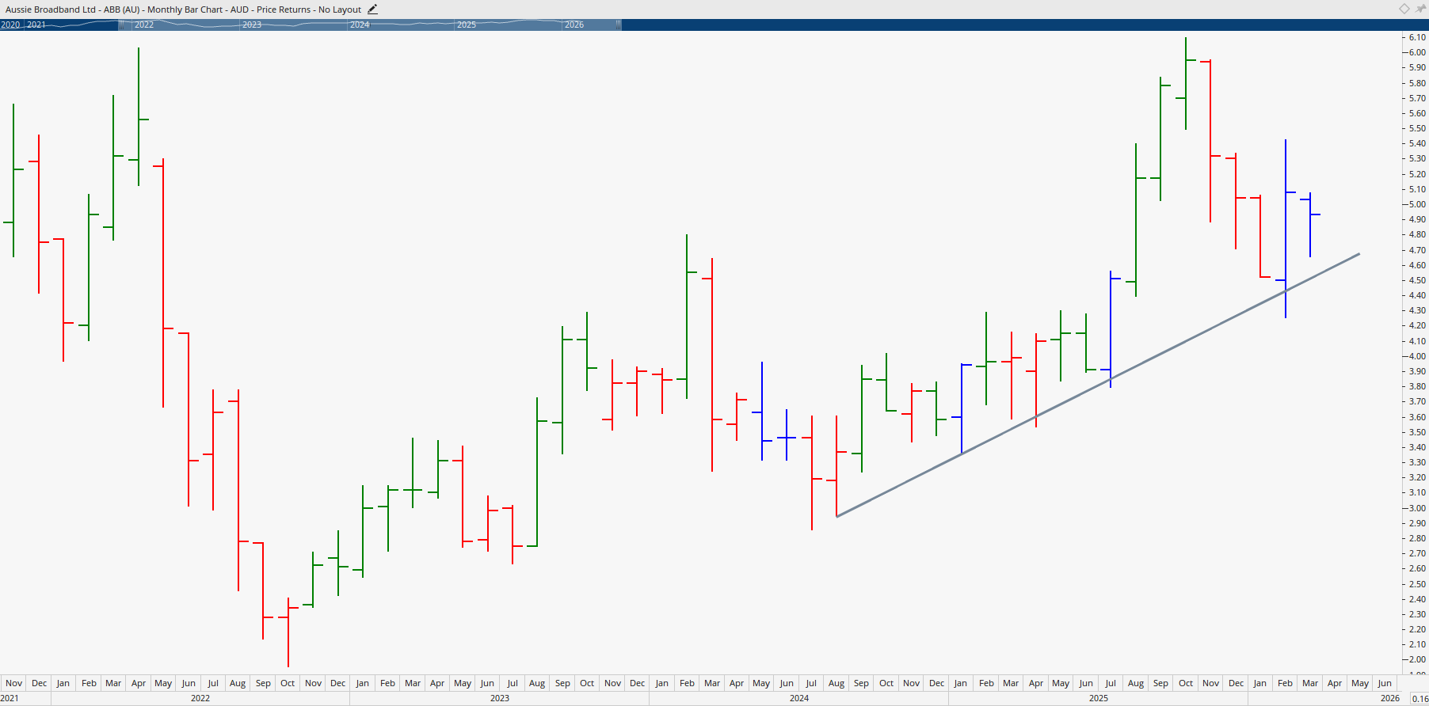
Task: Click the Feb 2024 month label
Action: [x=687, y=683]
